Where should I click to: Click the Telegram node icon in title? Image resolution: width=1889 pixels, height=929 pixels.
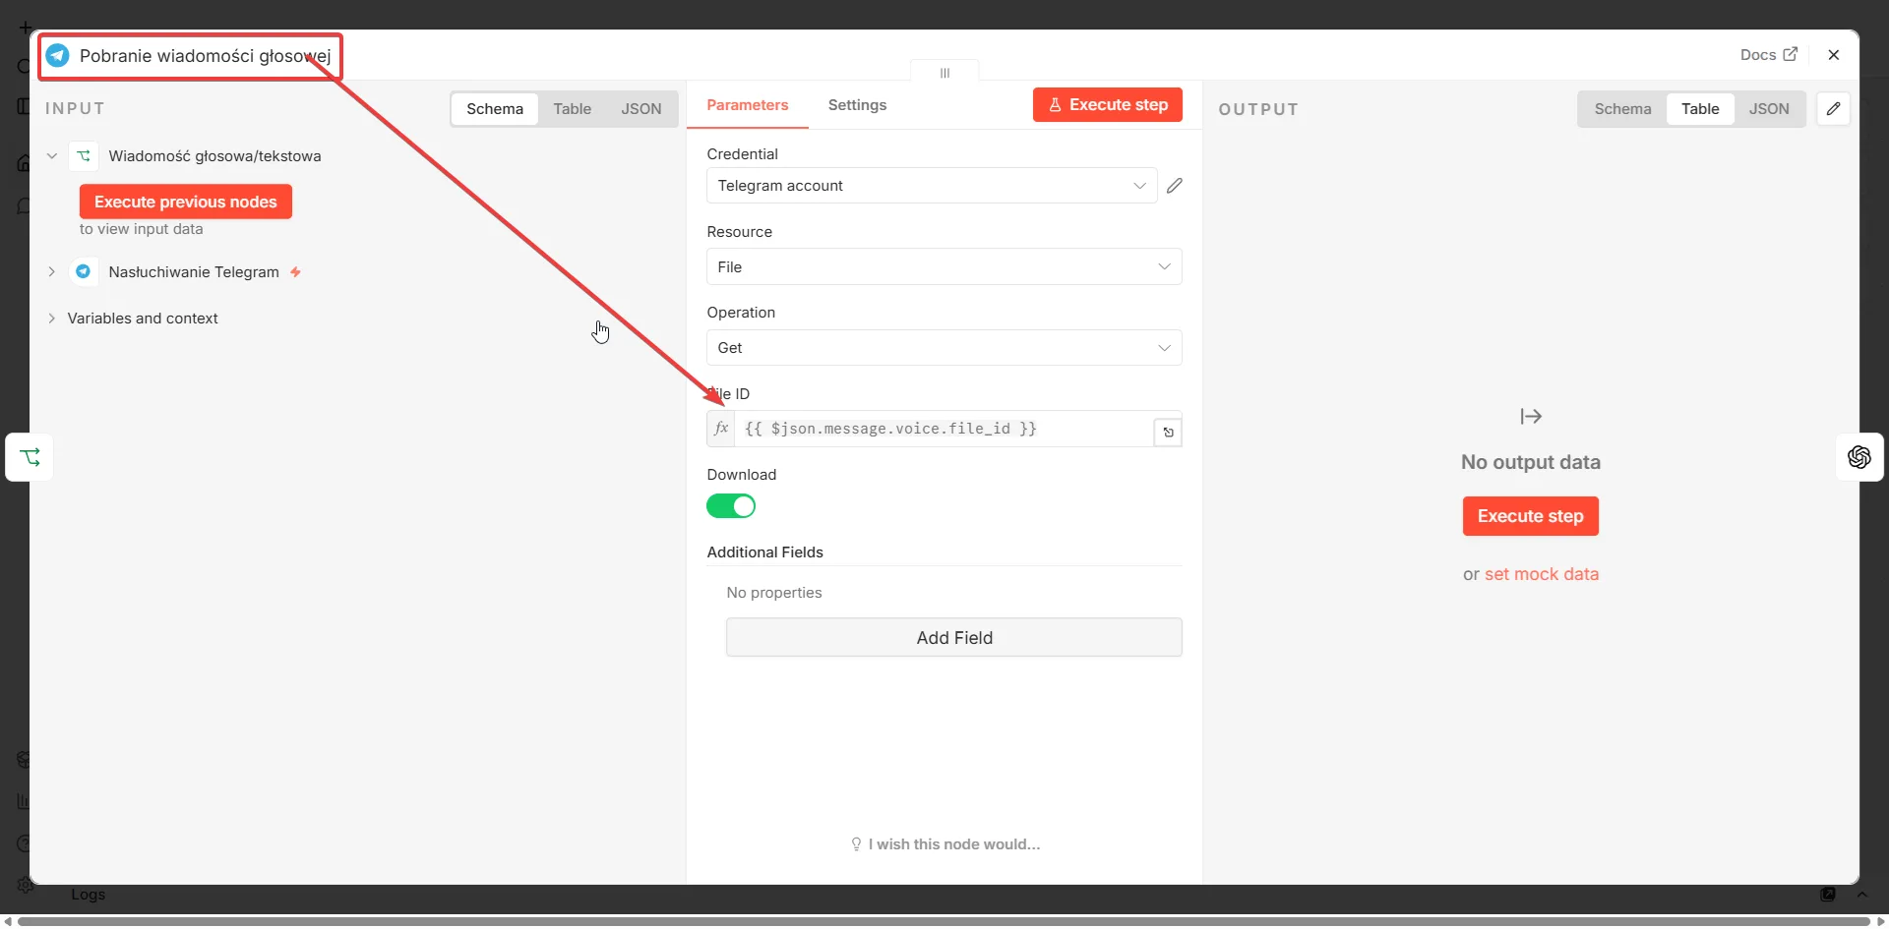click(58, 56)
